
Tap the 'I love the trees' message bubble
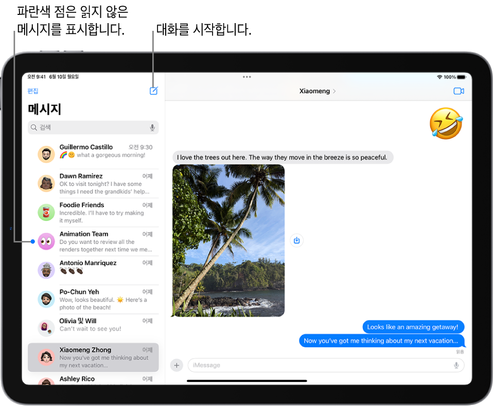283,157
